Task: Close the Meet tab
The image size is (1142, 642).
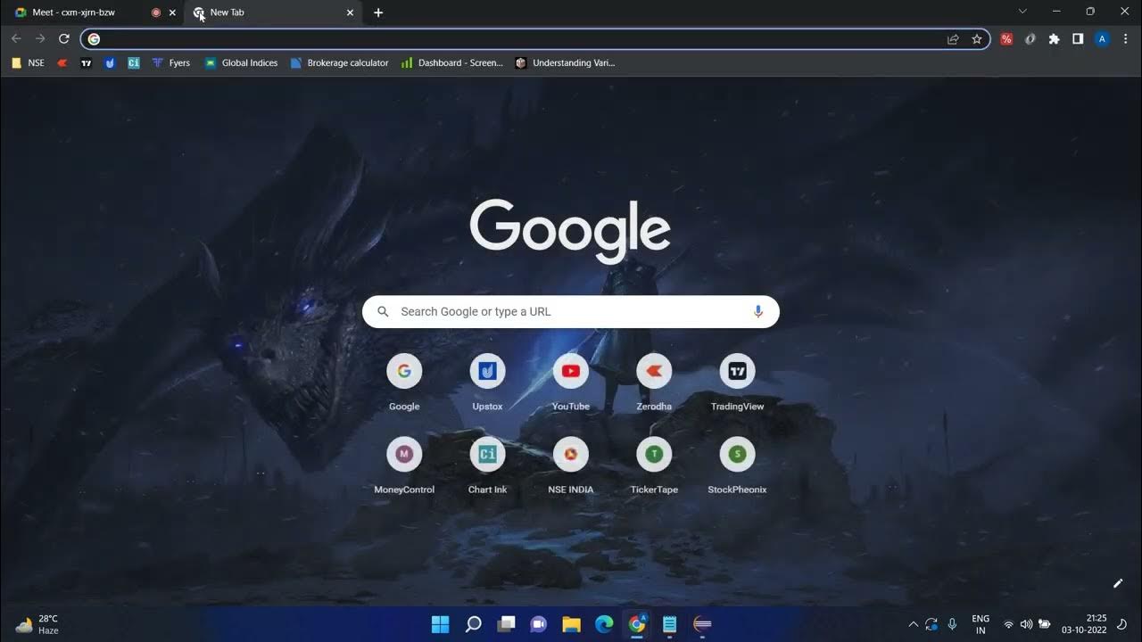Action: [172, 12]
